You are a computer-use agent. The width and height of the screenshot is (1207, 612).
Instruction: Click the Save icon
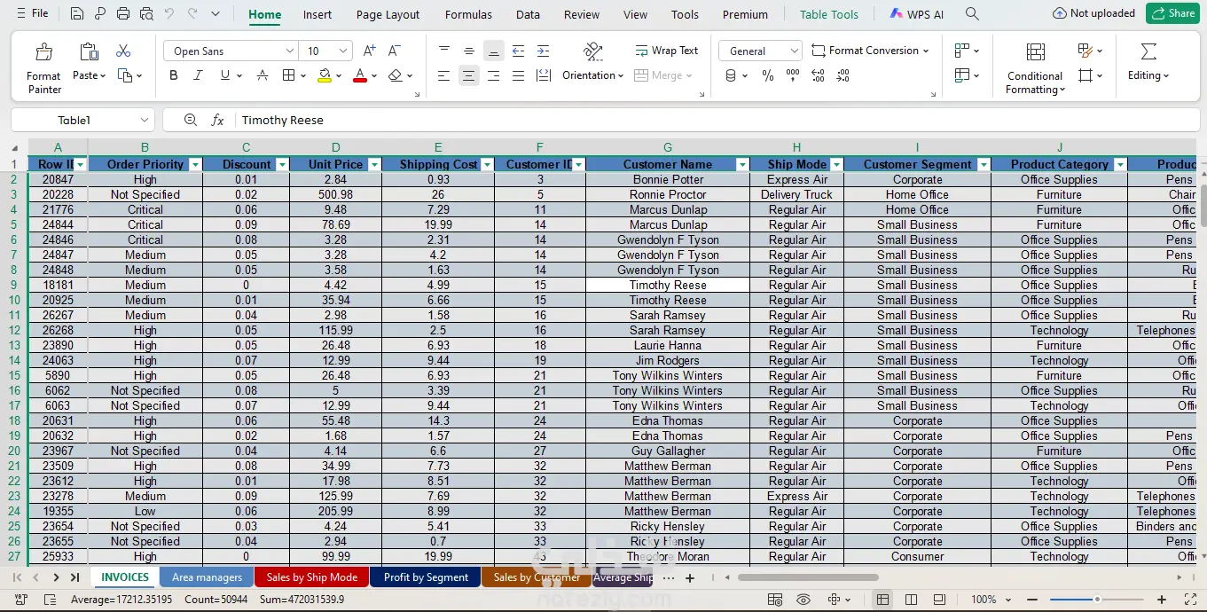[x=77, y=14]
